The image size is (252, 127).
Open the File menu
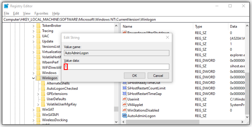pyautogui.click(x=7, y=13)
